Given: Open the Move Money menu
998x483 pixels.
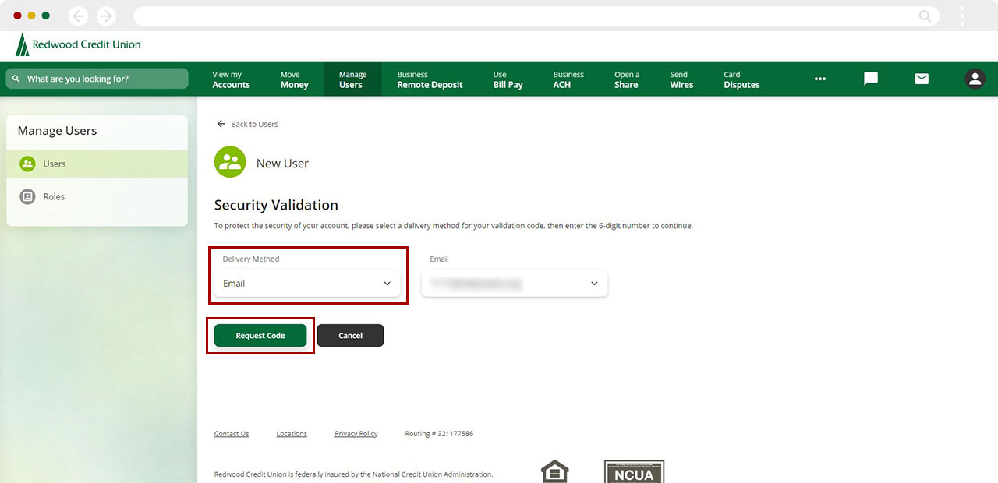Looking at the screenshot, I should coord(294,79).
